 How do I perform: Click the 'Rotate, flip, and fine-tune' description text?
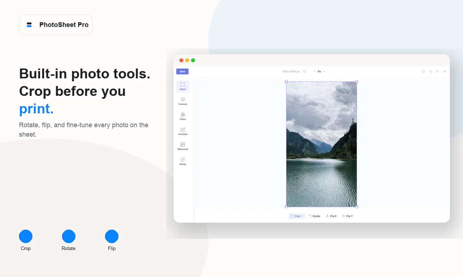coord(84,129)
